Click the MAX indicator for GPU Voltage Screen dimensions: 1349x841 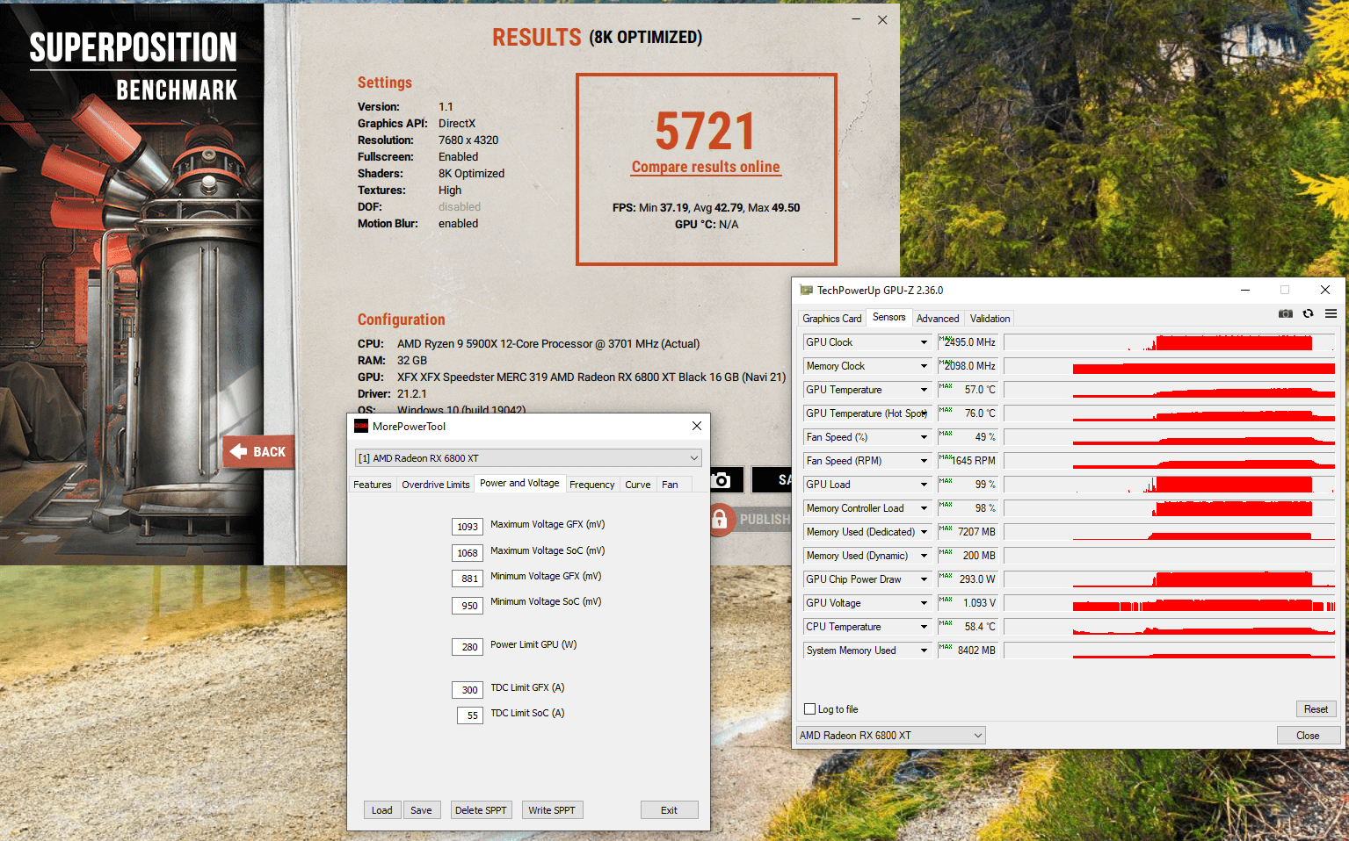click(946, 600)
